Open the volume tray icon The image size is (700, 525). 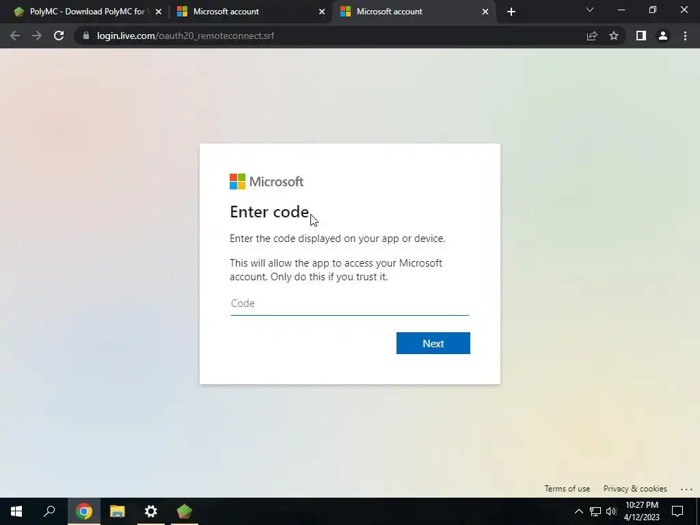612,511
